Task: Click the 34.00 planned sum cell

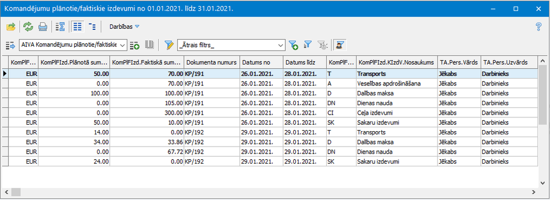Action: click(74, 143)
